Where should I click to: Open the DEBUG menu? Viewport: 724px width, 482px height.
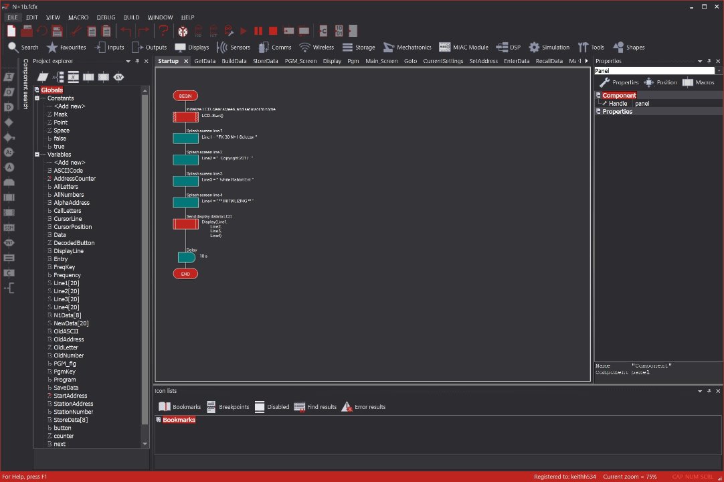tap(106, 17)
